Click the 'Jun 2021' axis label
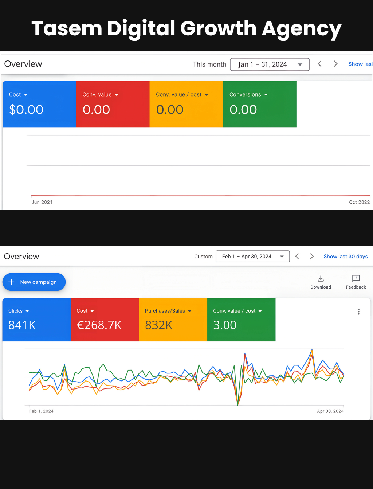 [42, 202]
